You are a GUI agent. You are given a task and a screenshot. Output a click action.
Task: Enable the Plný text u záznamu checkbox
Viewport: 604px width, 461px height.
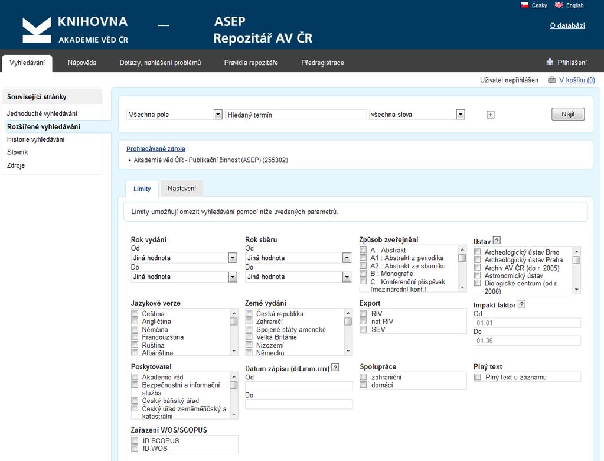477,377
